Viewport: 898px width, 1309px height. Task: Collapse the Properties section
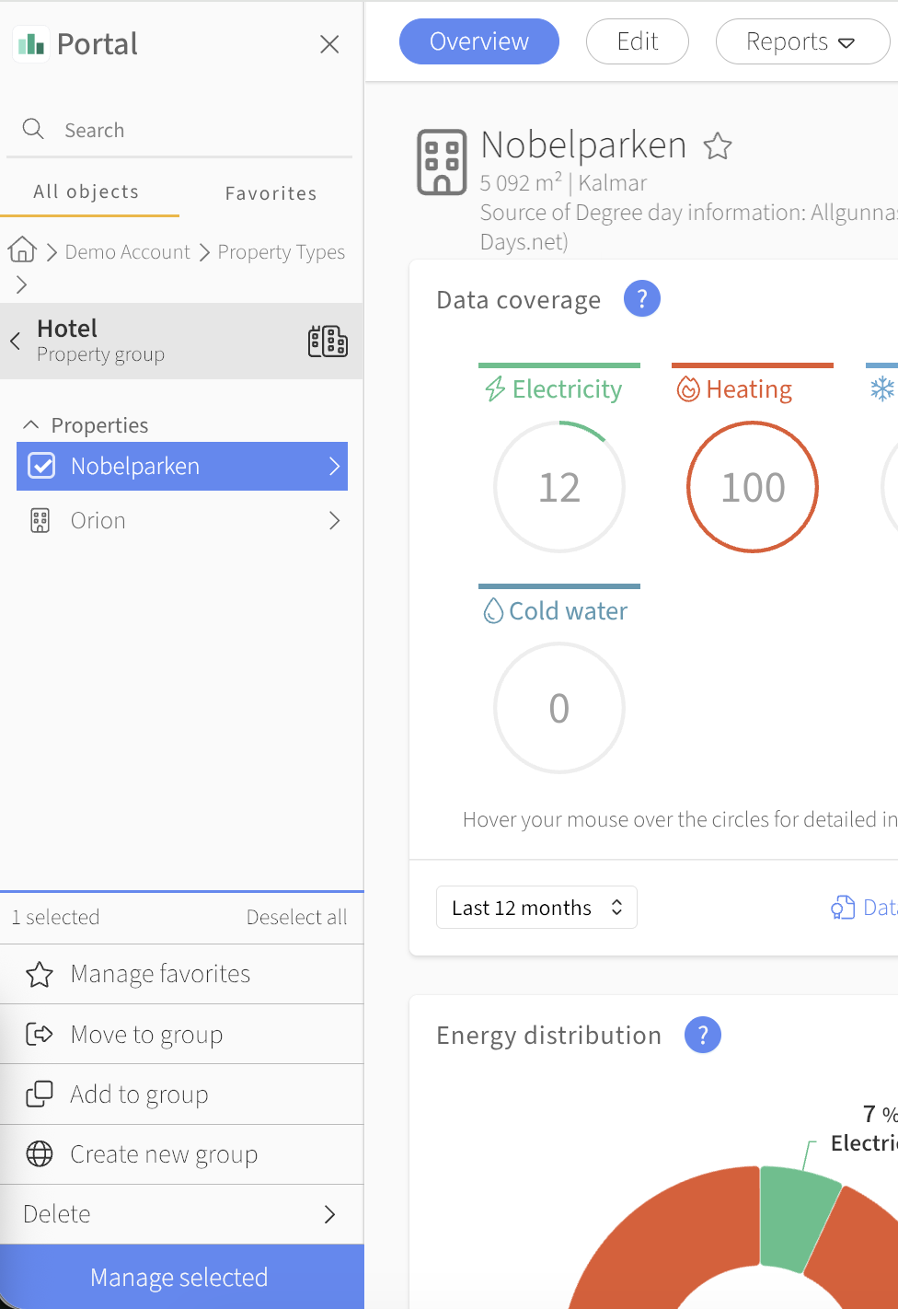pyautogui.click(x=30, y=424)
